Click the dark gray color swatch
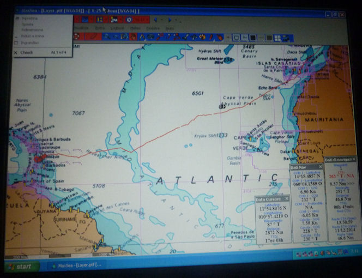Image resolution: width=362 pixels, height=278 pixels. pyautogui.click(x=269, y=38)
